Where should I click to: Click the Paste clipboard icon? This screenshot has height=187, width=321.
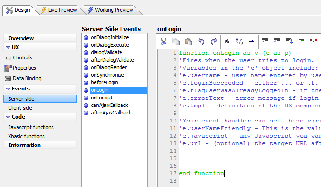point(188,41)
